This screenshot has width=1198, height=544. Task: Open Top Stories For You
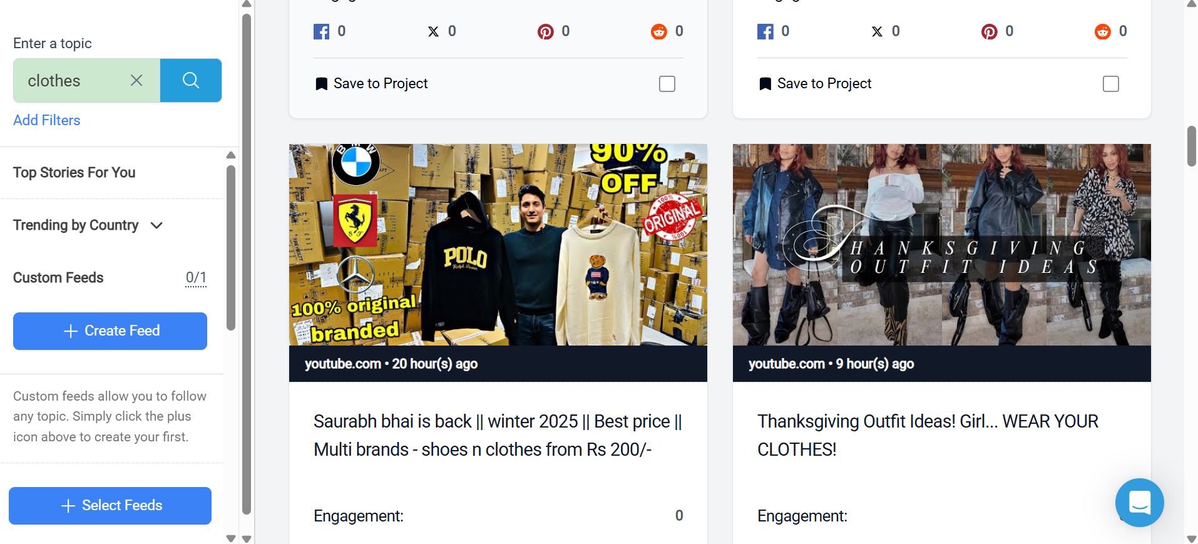74,172
